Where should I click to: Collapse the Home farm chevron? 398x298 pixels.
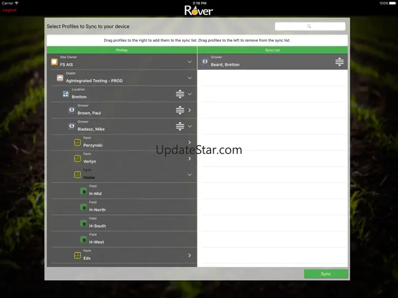(190, 175)
